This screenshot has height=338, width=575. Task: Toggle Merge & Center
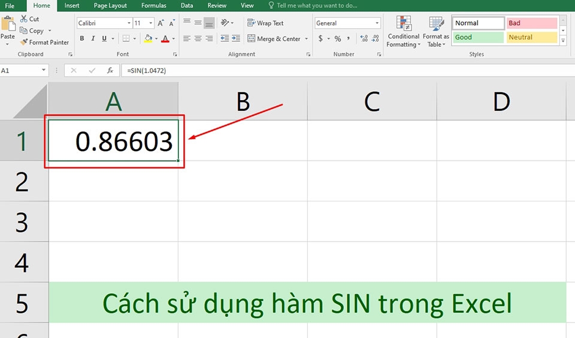click(x=274, y=38)
